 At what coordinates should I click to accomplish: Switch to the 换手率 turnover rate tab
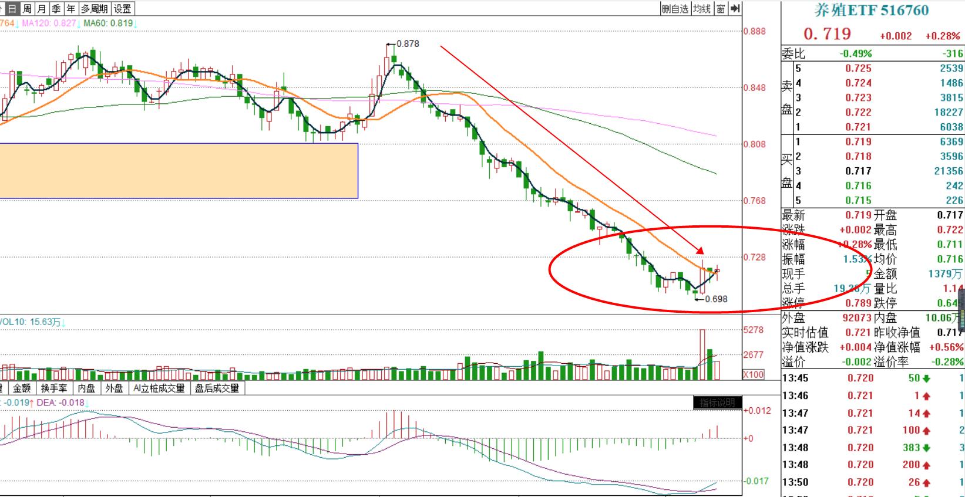(54, 388)
